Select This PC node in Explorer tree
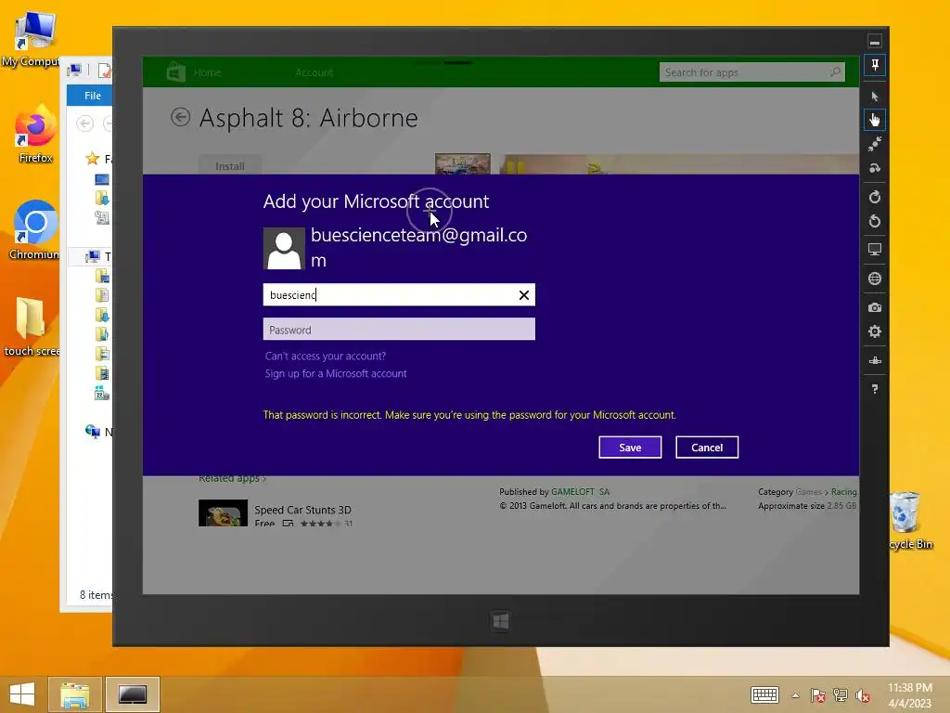 (x=93, y=256)
